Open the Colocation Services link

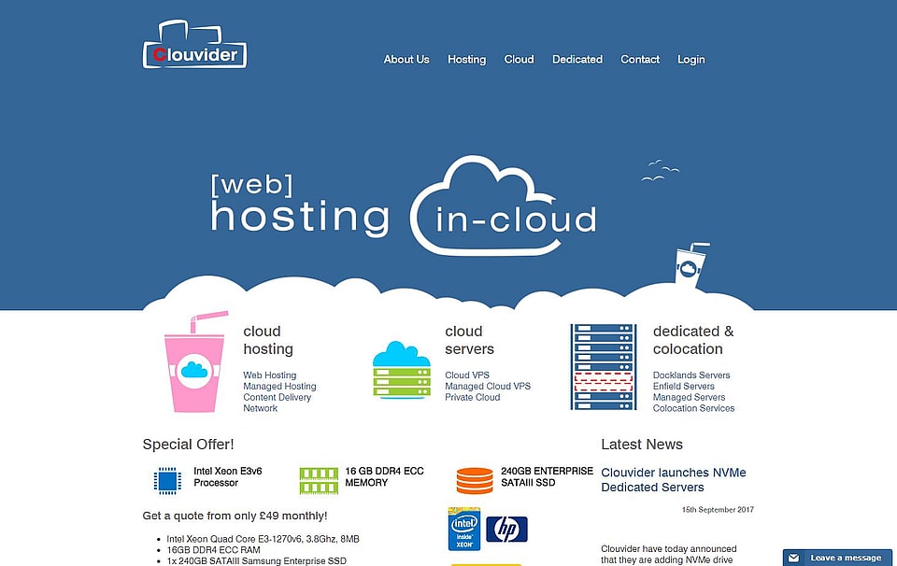(693, 408)
